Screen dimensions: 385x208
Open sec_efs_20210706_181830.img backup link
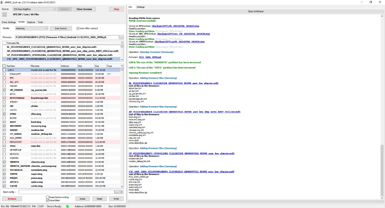coord(183,34)
